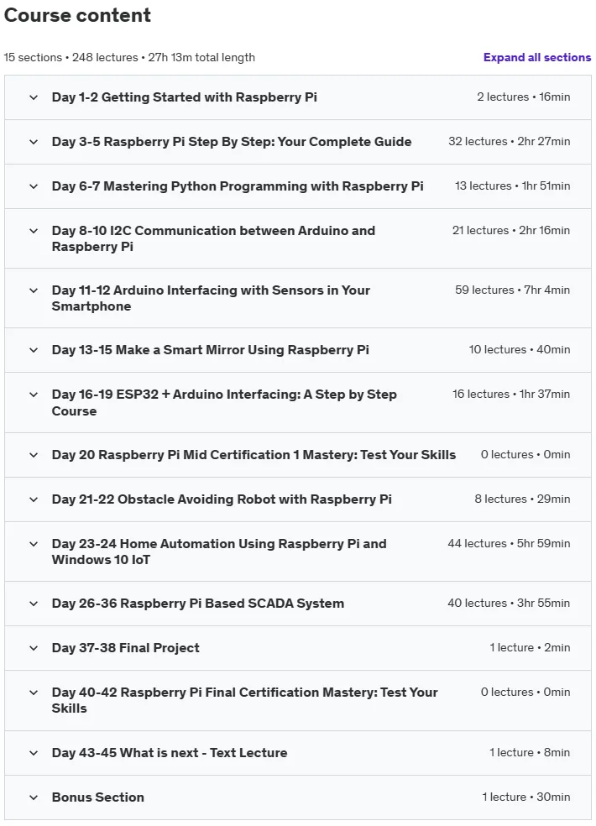The width and height of the screenshot is (596, 826).
Task: Expand Day 3-5 Step By Step chevron
Action: 34,142
